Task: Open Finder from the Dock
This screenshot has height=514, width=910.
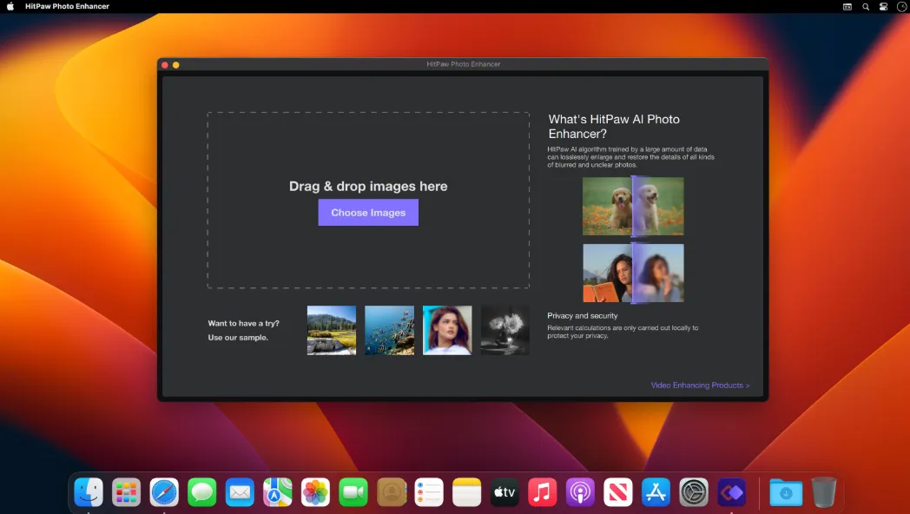Action: click(x=89, y=492)
